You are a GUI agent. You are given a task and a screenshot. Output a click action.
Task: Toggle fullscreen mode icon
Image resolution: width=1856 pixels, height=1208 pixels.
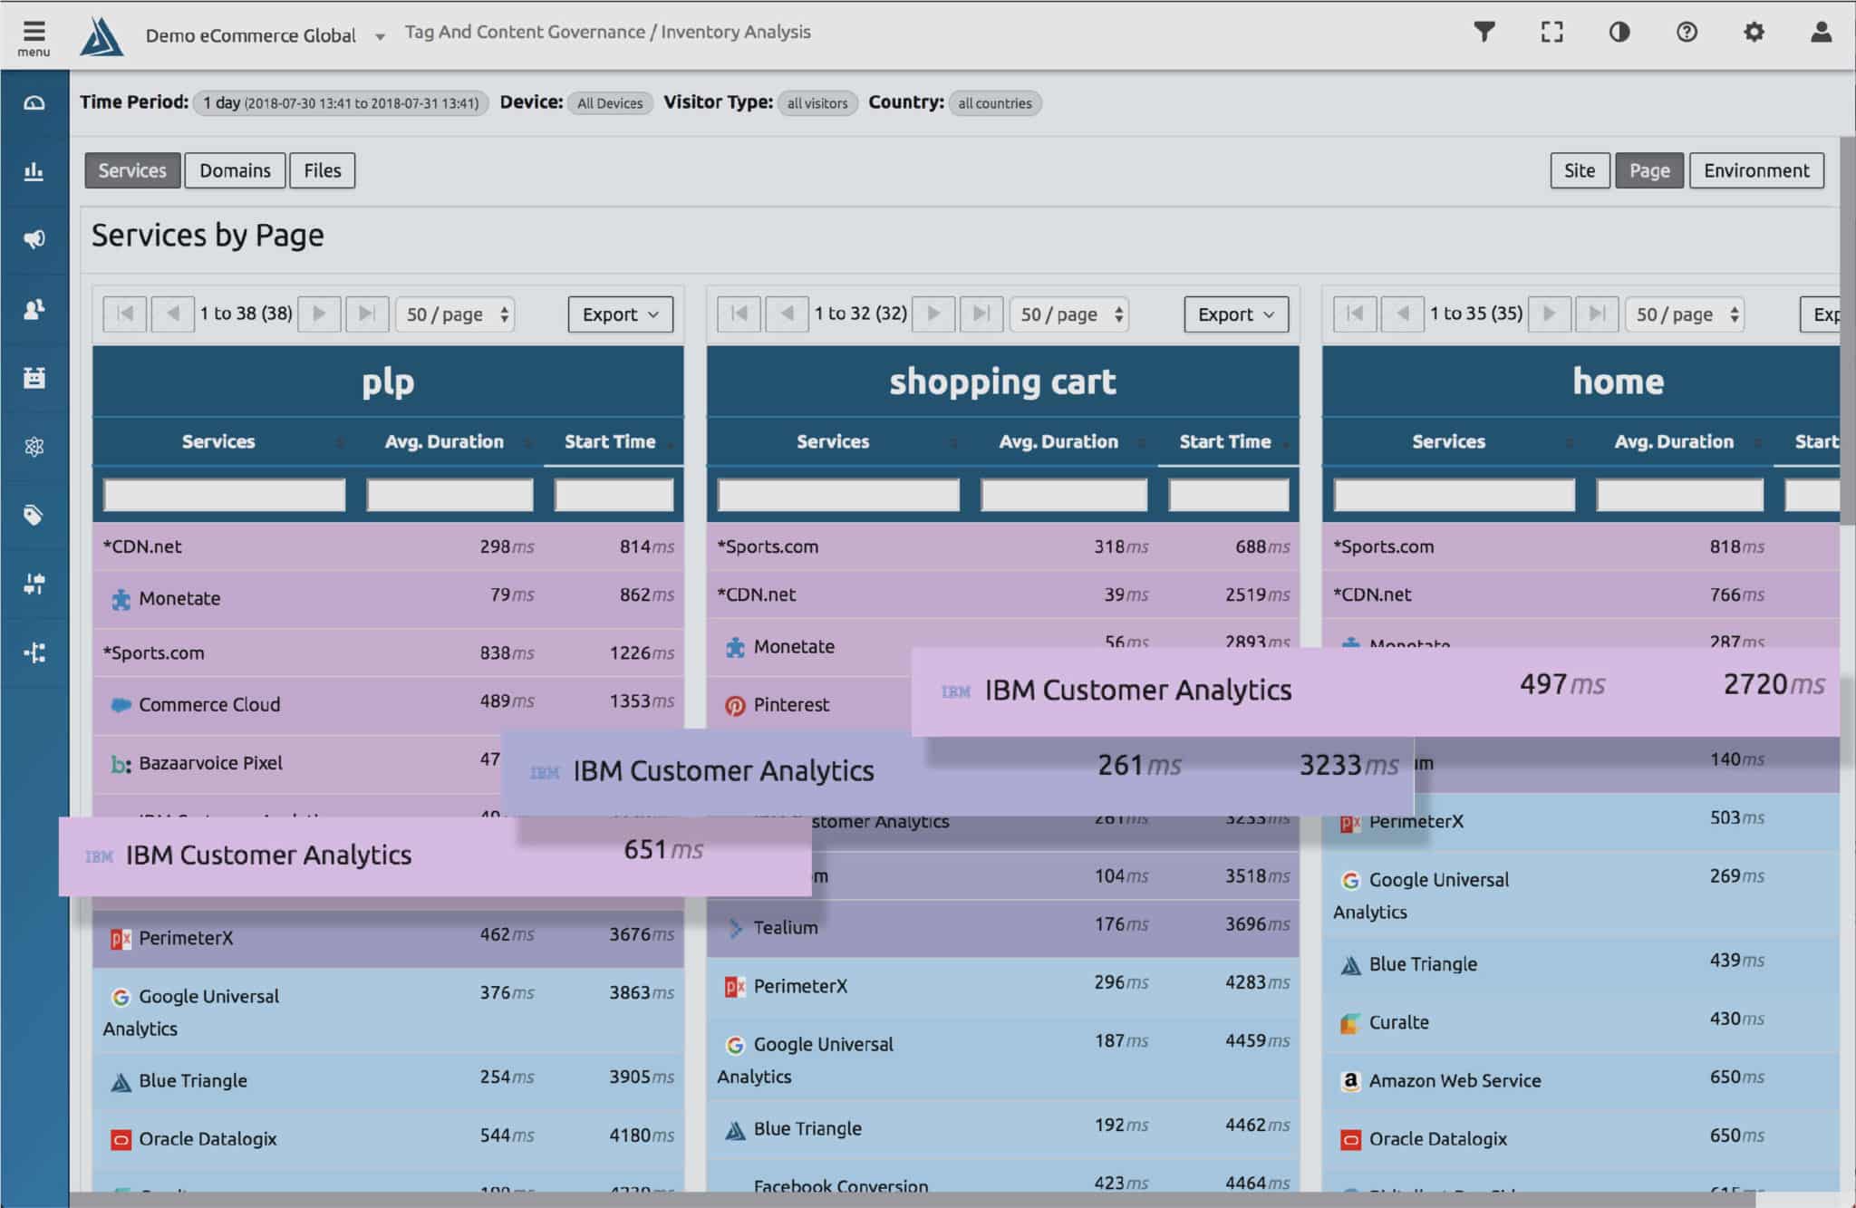click(1551, 33)
